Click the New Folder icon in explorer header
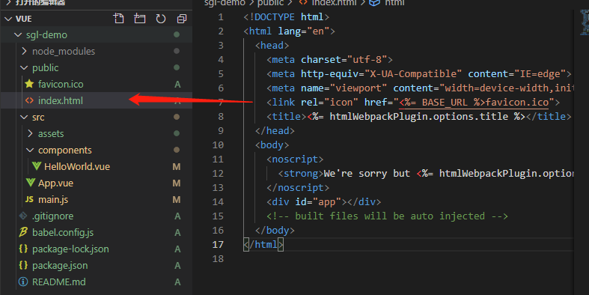Image resolution: width=589 pixels, height=295 pixels. point(140,19)
